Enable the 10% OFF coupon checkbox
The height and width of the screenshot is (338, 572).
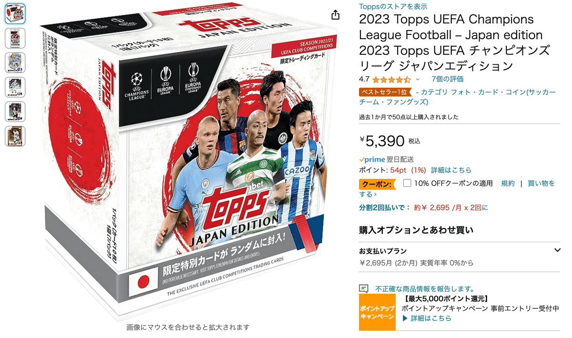(x=407, y=183)
